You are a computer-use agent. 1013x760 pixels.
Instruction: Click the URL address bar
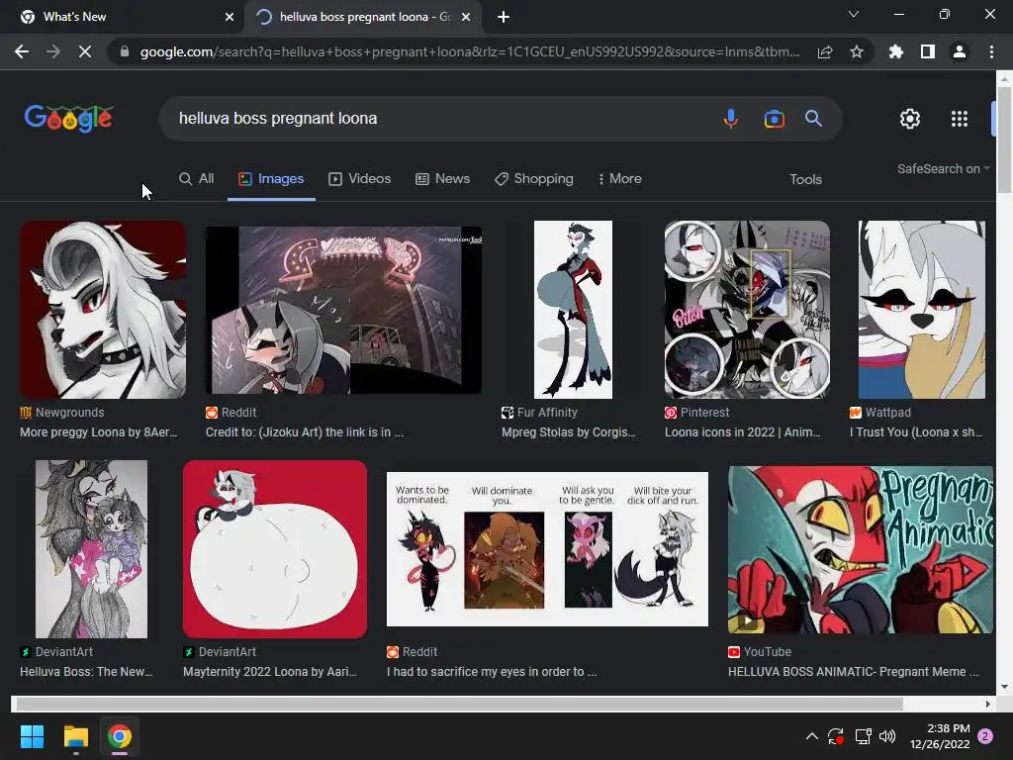(x=470, y=51)
